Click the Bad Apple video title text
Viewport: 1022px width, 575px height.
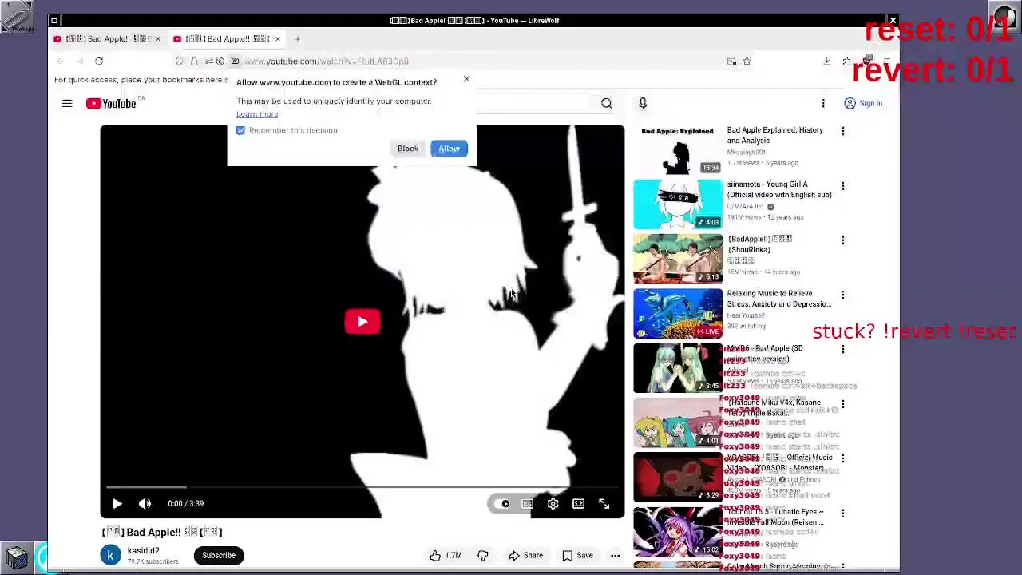[x=162, y=532]
